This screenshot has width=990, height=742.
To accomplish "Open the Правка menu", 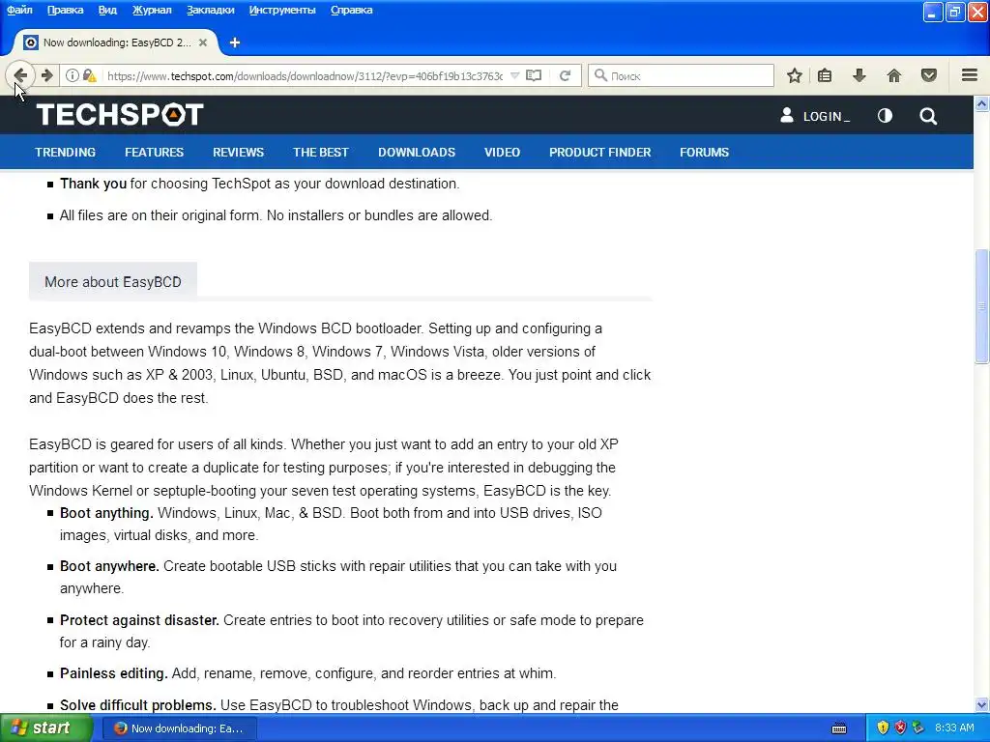I will (65, 10).
